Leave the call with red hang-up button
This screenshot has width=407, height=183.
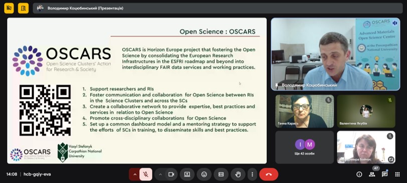pos(269,174)
